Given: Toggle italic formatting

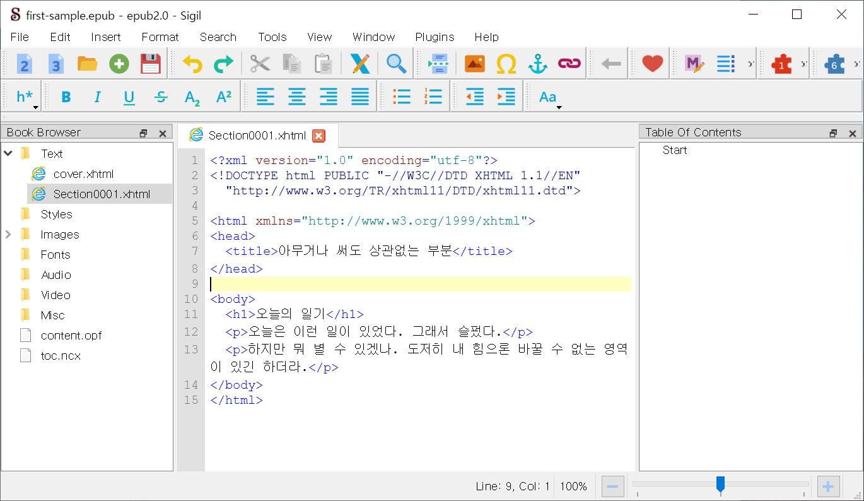Looking at the screenshot, I should point(97,97).
